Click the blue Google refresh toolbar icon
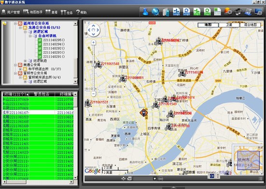Viewport: 266px width, 189px height. (x=186, y=12)
